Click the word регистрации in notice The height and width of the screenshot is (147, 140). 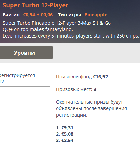coord(72,115)
